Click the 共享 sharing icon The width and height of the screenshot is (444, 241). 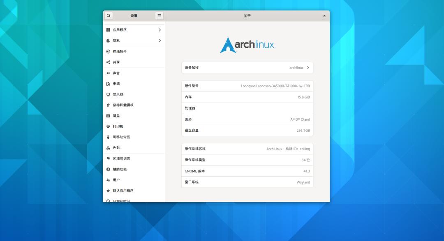pyautogui.click(x=109, y=62)
